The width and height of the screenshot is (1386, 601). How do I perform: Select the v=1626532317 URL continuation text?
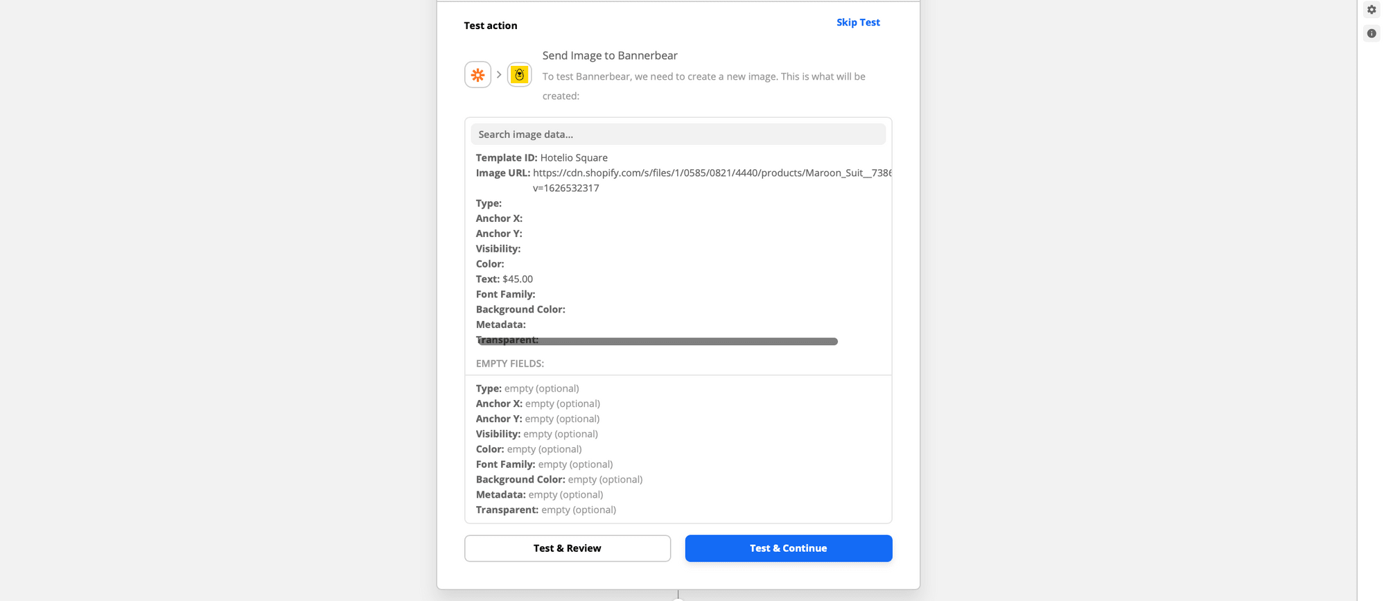pos(566,189)
